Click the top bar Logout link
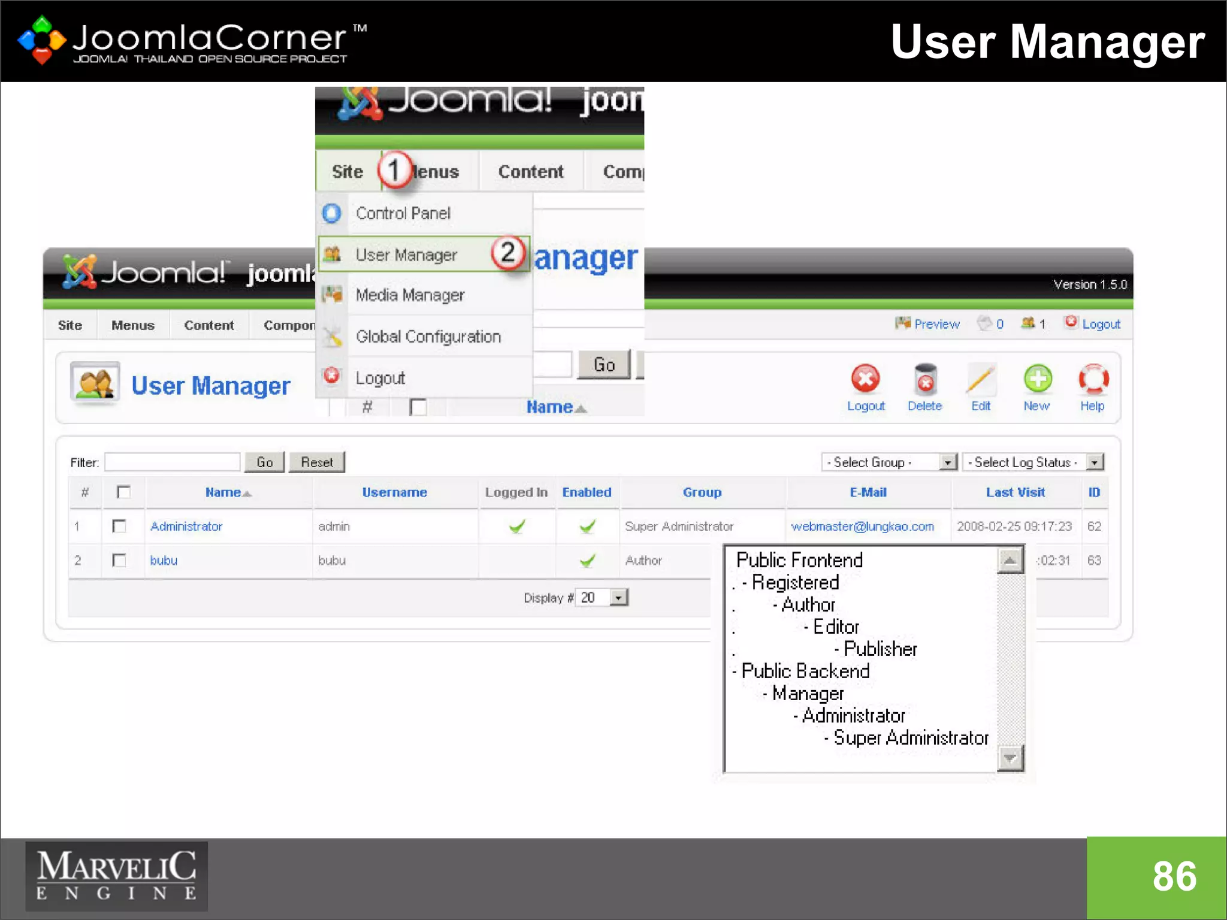1227x920 pixels. (x=1101, y=324)
